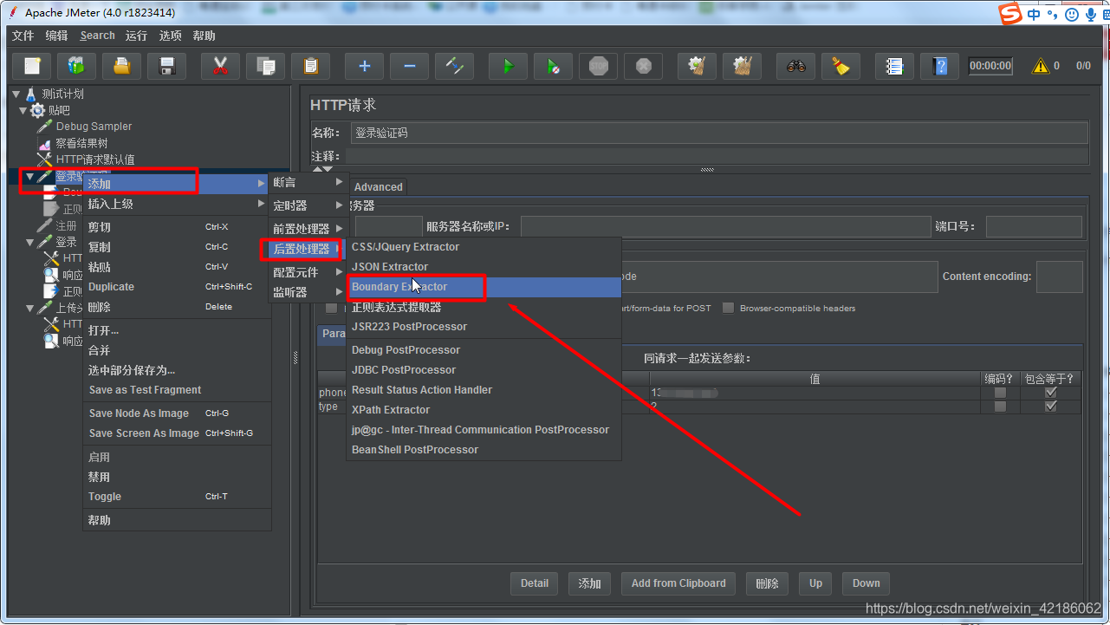Choose JSON Extractor post processor

484,267
